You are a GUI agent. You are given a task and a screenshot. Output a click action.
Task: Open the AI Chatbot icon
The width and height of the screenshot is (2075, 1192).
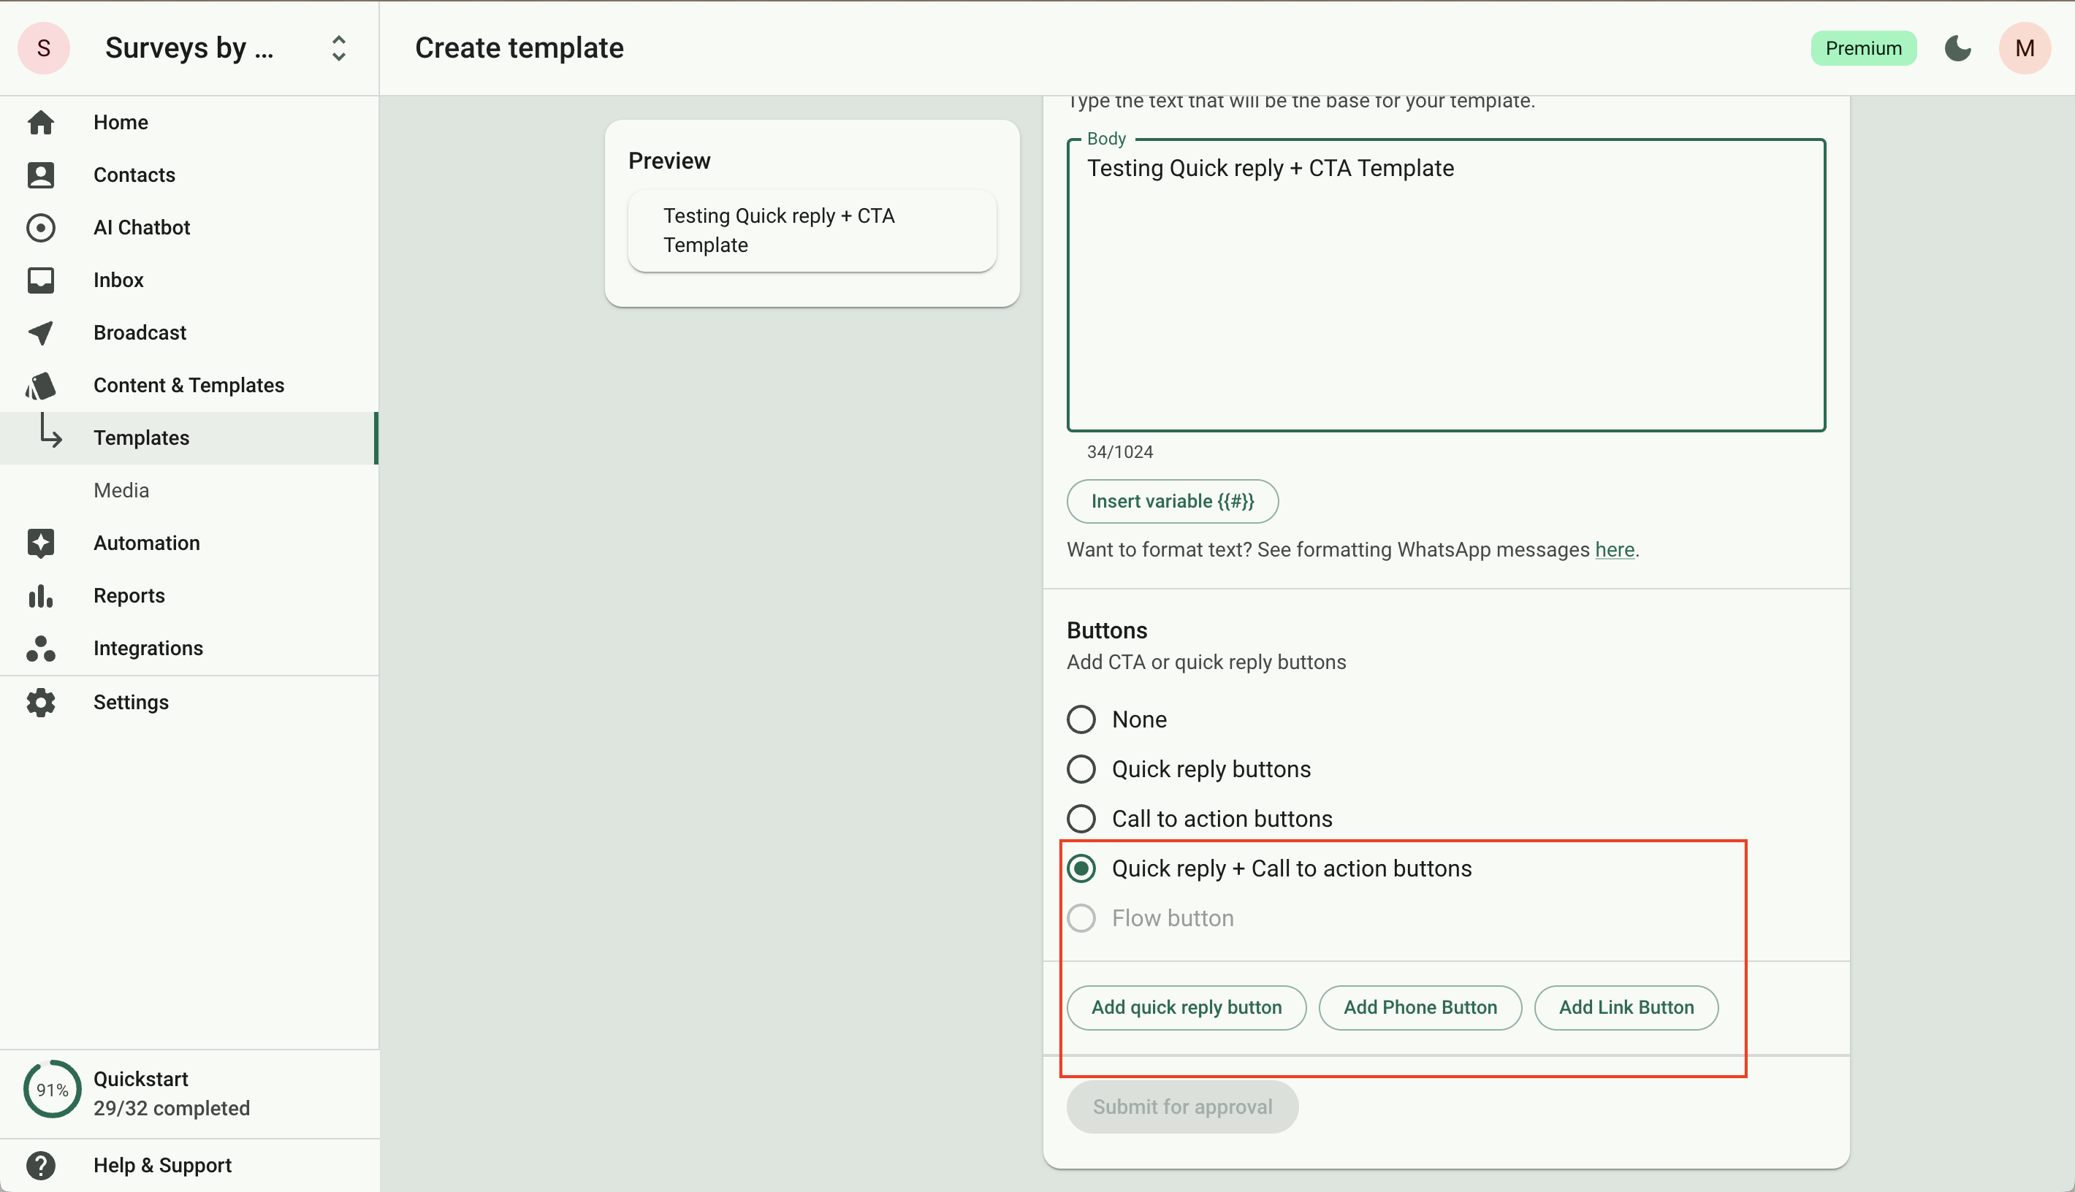click(x=41, y=226)
